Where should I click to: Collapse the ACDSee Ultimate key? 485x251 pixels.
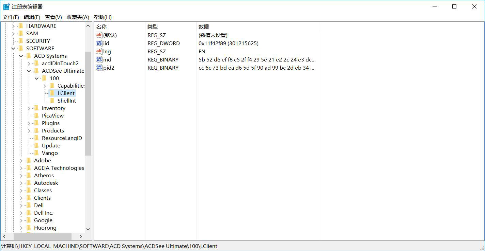coord(29,71)
